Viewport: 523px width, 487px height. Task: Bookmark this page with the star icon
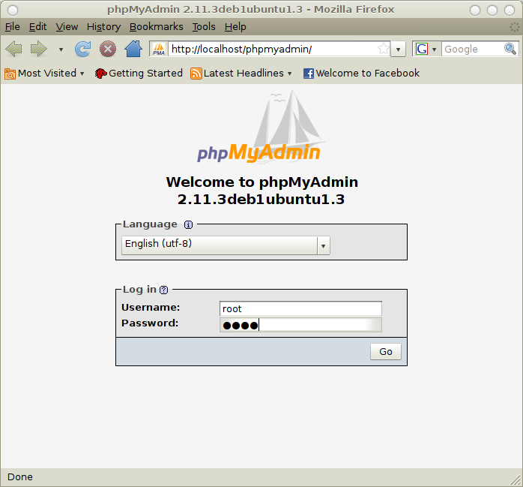383,49
